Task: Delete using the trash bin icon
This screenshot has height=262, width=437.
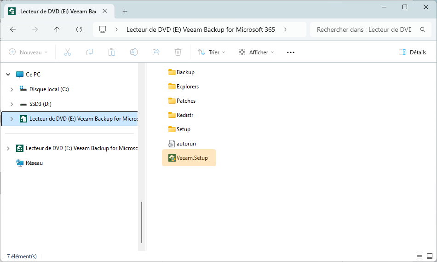Action: (178, 52)
